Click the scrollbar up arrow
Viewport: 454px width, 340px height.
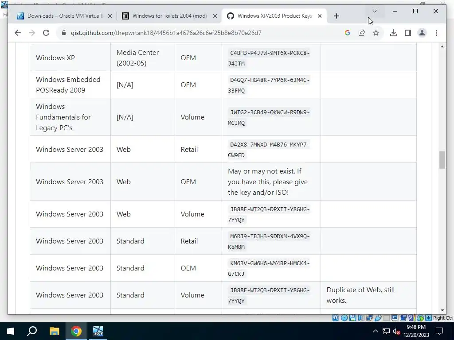442,46
